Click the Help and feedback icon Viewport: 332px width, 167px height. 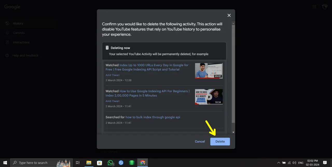(x=7, y=55)
